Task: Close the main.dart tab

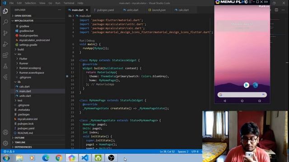Action: (x=87, y=10)
